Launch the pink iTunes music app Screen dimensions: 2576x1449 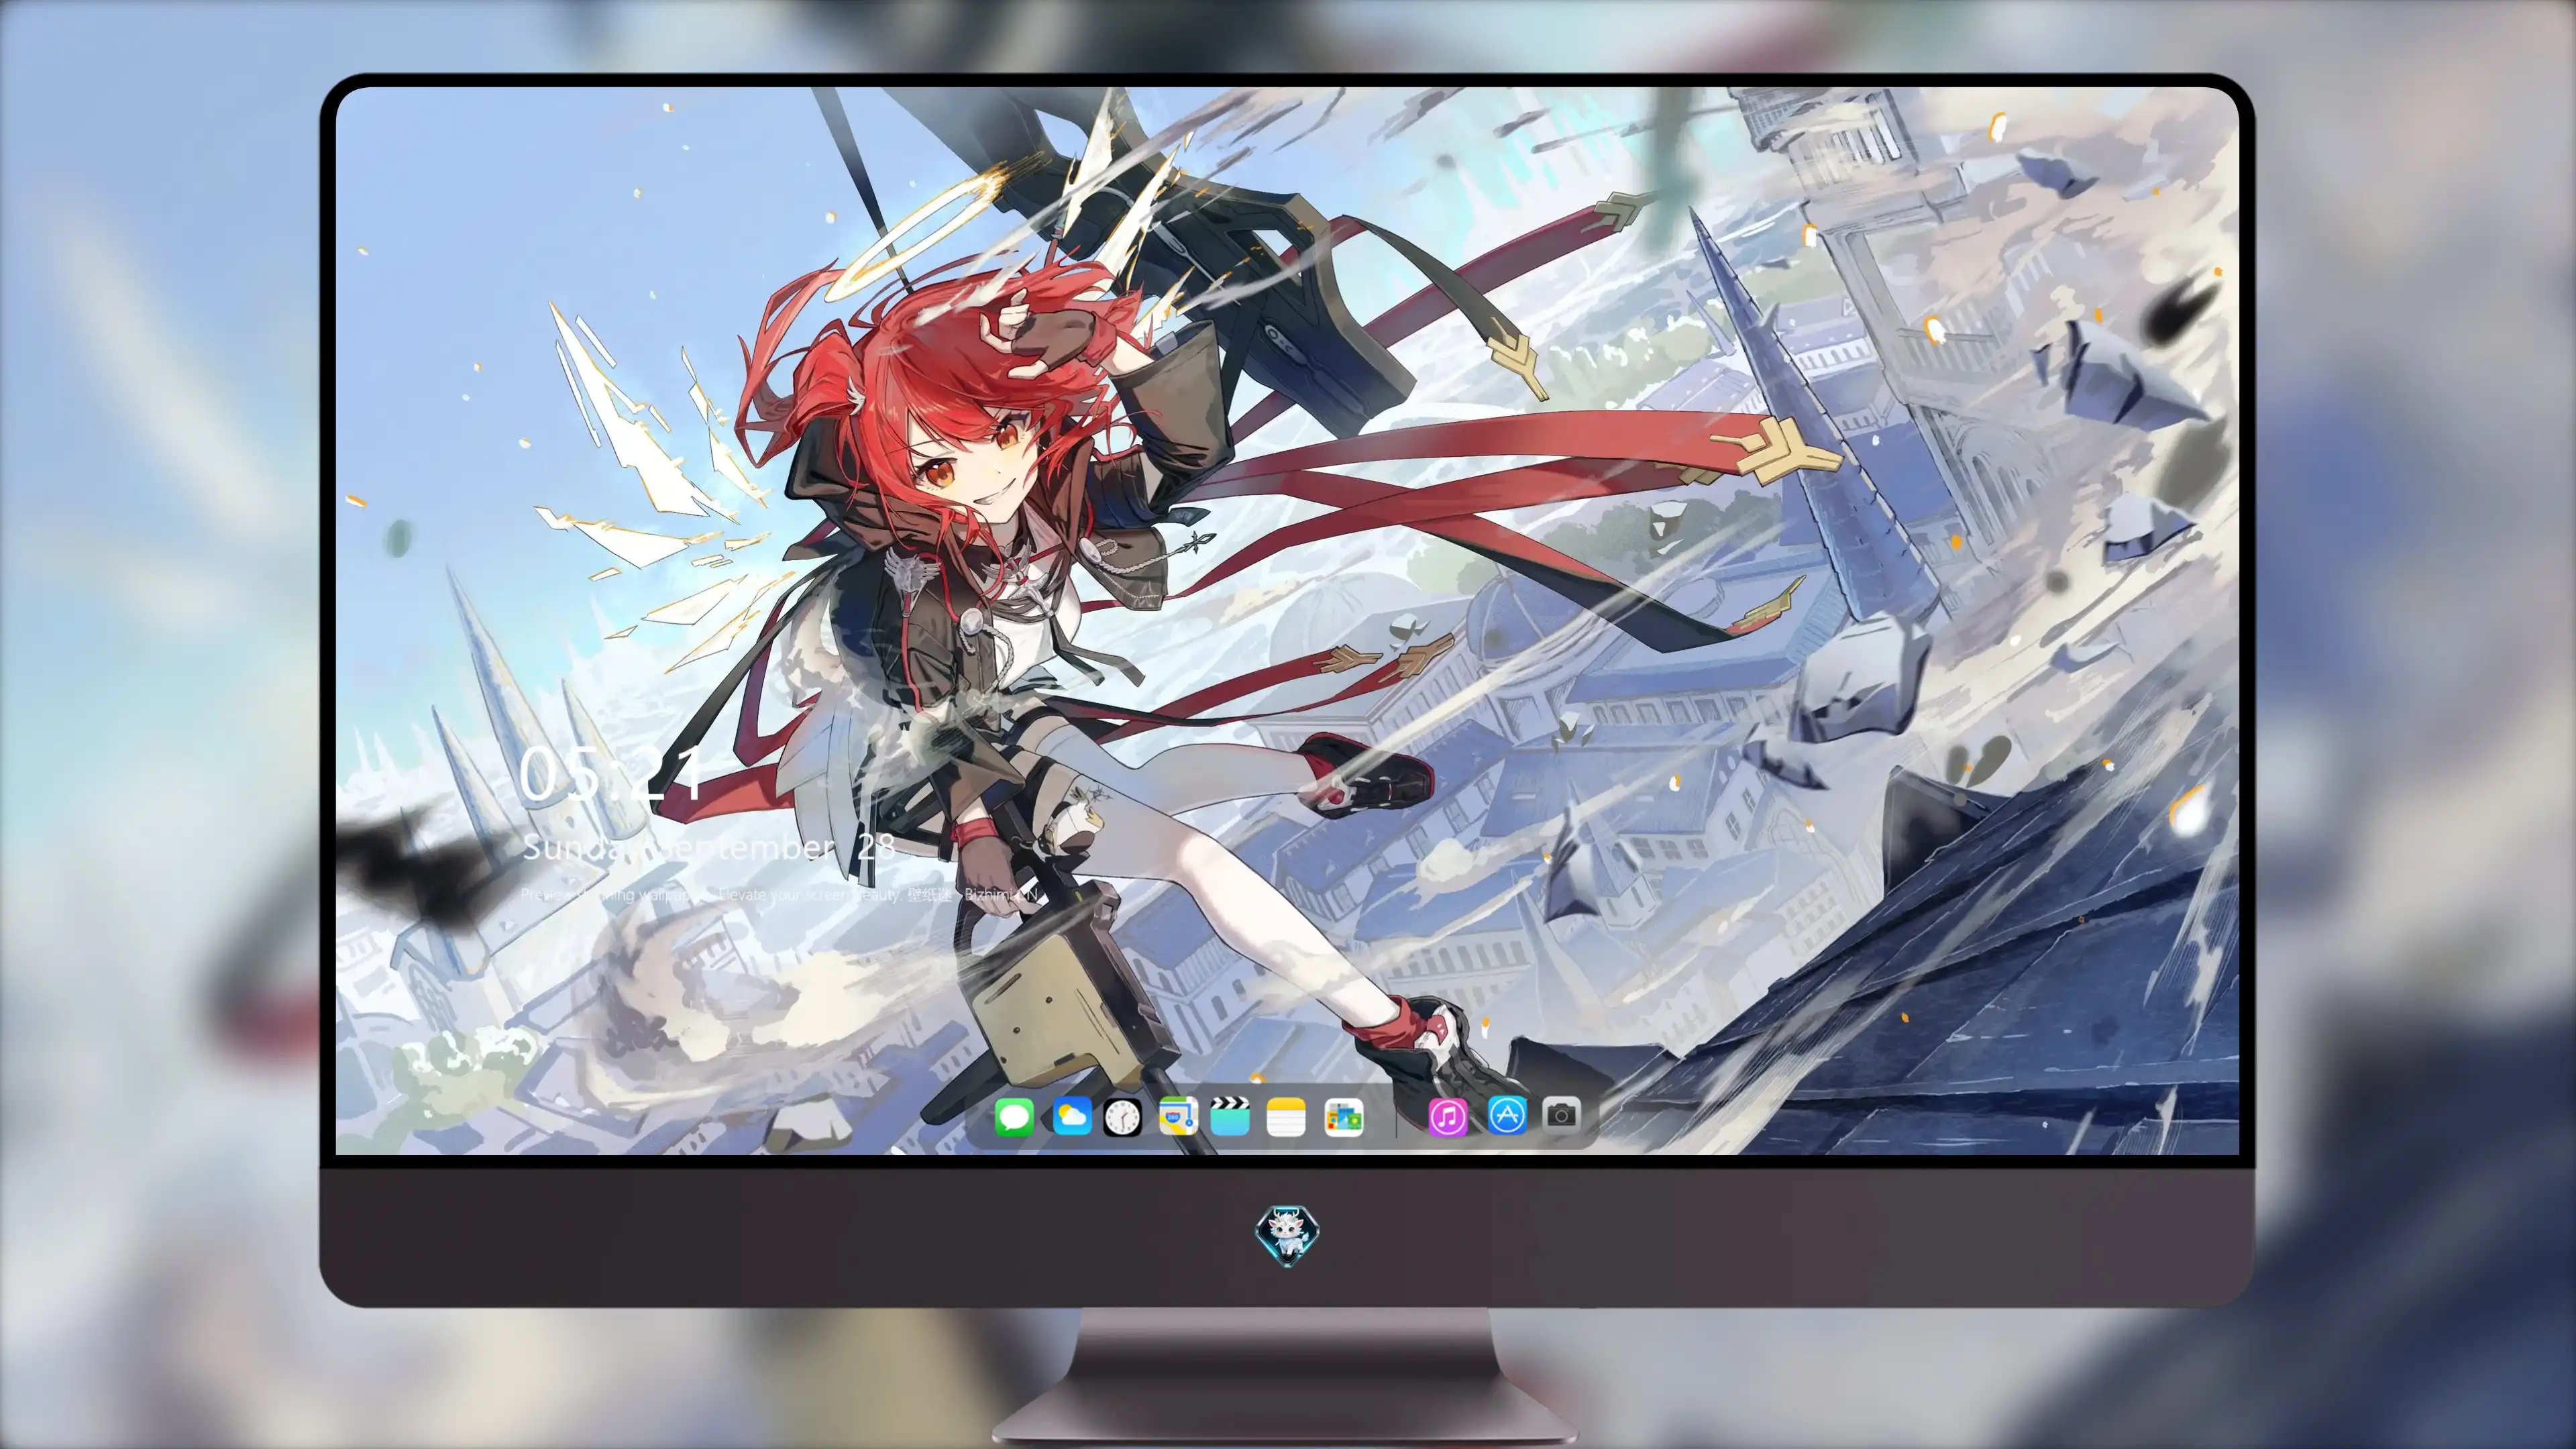(x=1448, y=1117)
